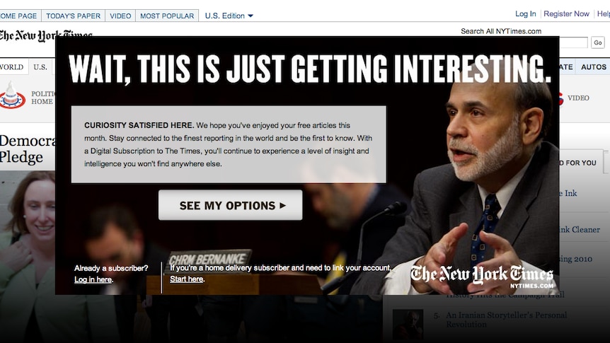
Task: Click 'Log in here' subscriber link
Action: coord(93,279)
